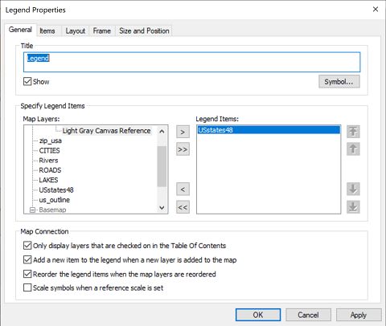Select the Rivers map layer
The image size is (386, 326).
coord(48,161)
